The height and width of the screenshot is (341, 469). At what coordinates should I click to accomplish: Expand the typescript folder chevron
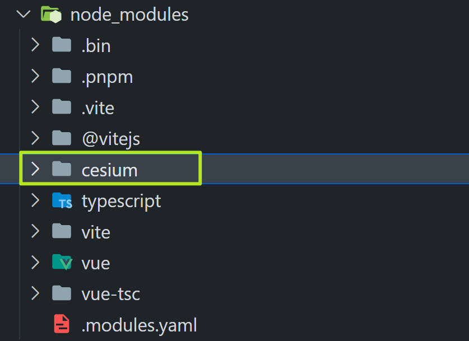pos(35,200)
